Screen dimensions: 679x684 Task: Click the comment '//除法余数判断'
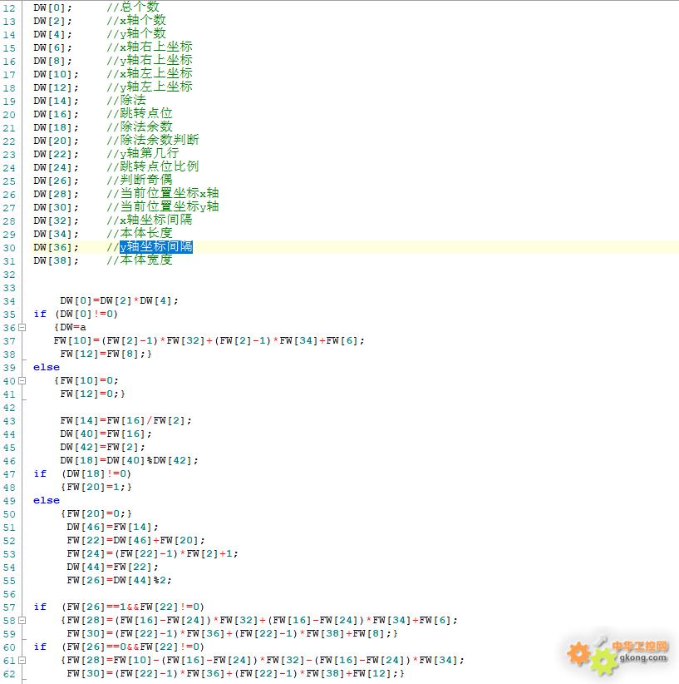point(153,141)
